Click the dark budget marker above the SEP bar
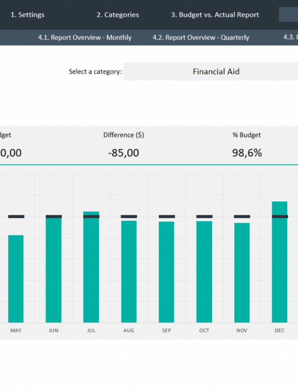 pyautogui.click(x=167, y=217)
